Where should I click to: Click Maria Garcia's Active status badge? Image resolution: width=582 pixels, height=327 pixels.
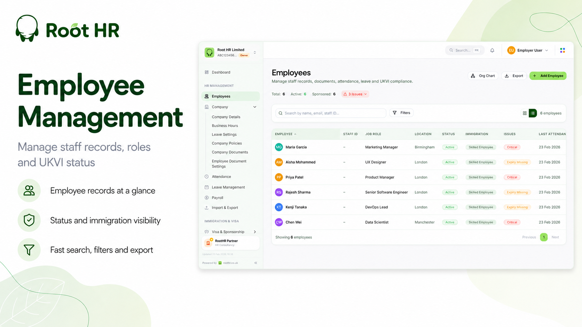tap(450, 147)
